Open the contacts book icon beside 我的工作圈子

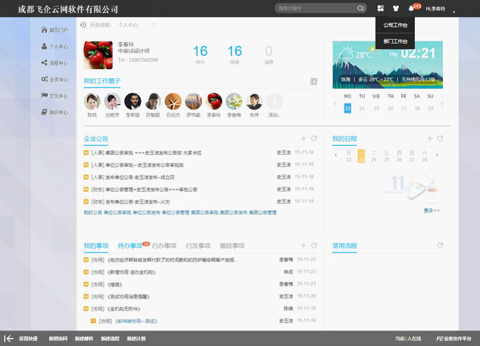tap(314, 81)
